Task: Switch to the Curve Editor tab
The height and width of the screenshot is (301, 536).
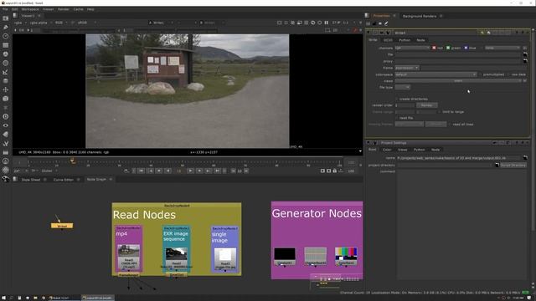Action: tap(64, 180)
